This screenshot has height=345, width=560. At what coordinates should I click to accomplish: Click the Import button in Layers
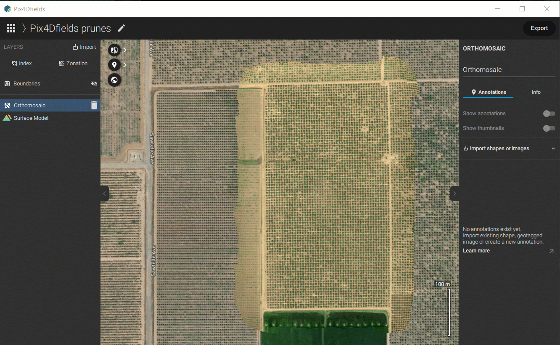[84, 47]
